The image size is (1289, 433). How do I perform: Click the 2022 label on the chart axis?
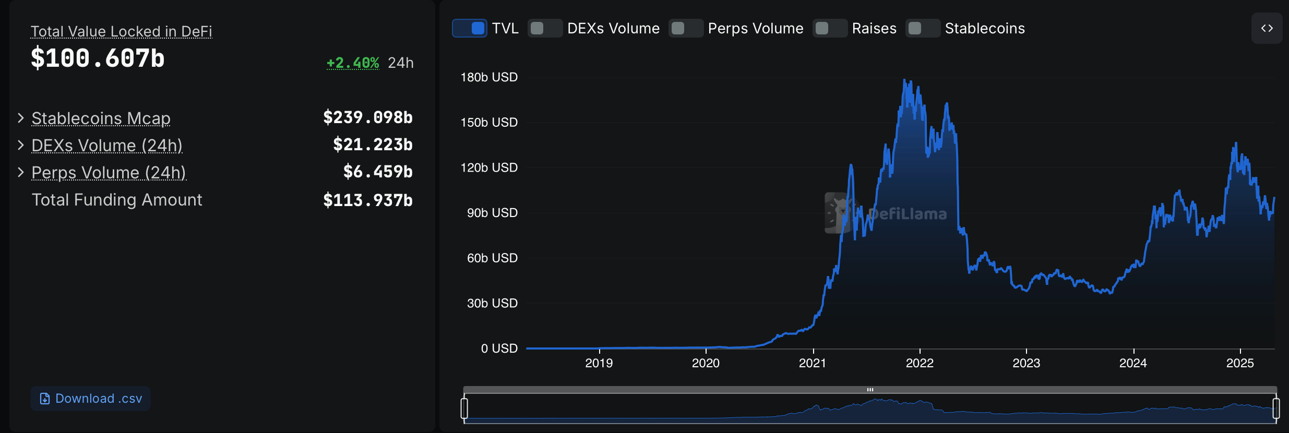[x=920, y=363]
